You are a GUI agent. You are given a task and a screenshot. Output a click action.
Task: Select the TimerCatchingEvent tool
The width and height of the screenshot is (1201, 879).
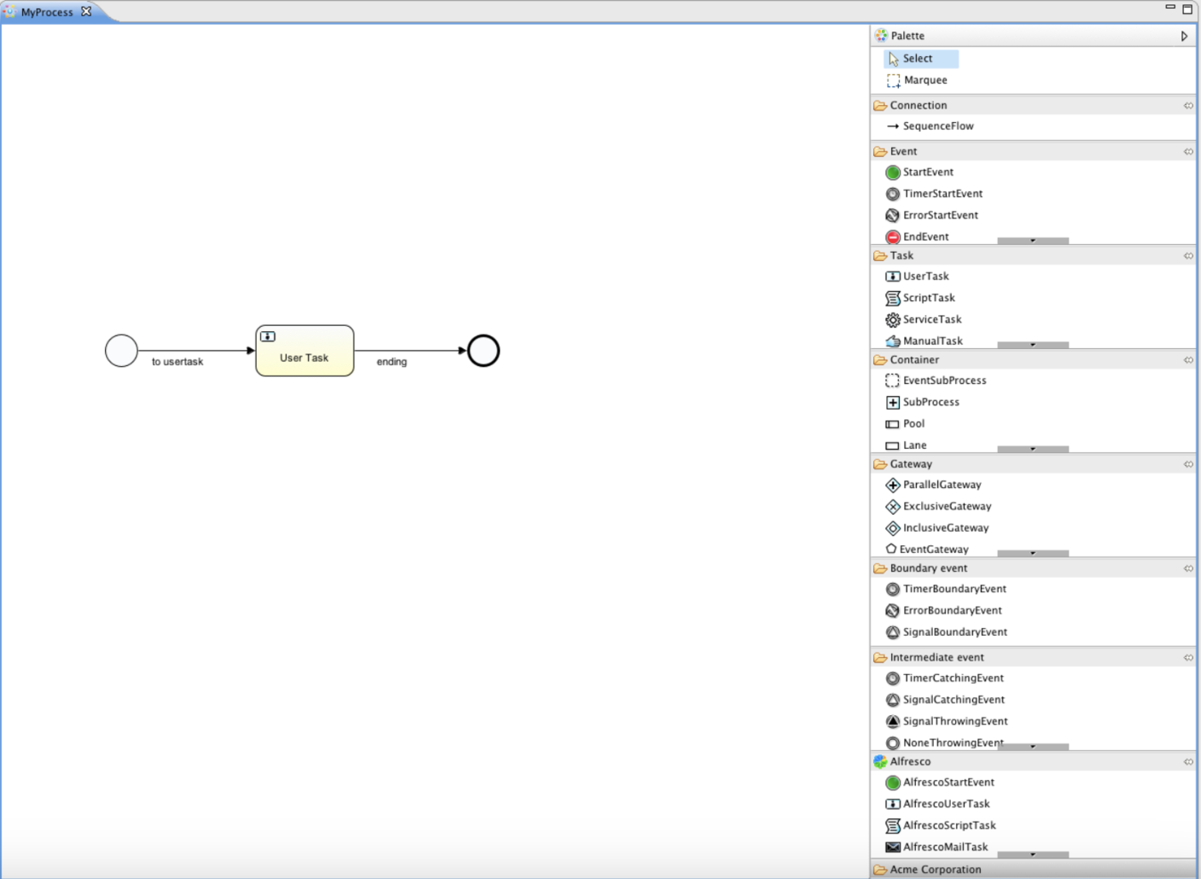(944, 678)
